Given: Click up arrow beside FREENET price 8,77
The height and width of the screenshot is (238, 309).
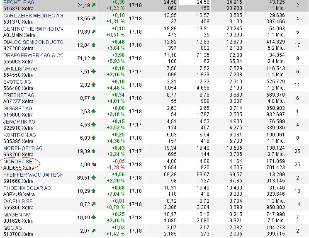Looking at the screenshot, I should pos(94,98).
